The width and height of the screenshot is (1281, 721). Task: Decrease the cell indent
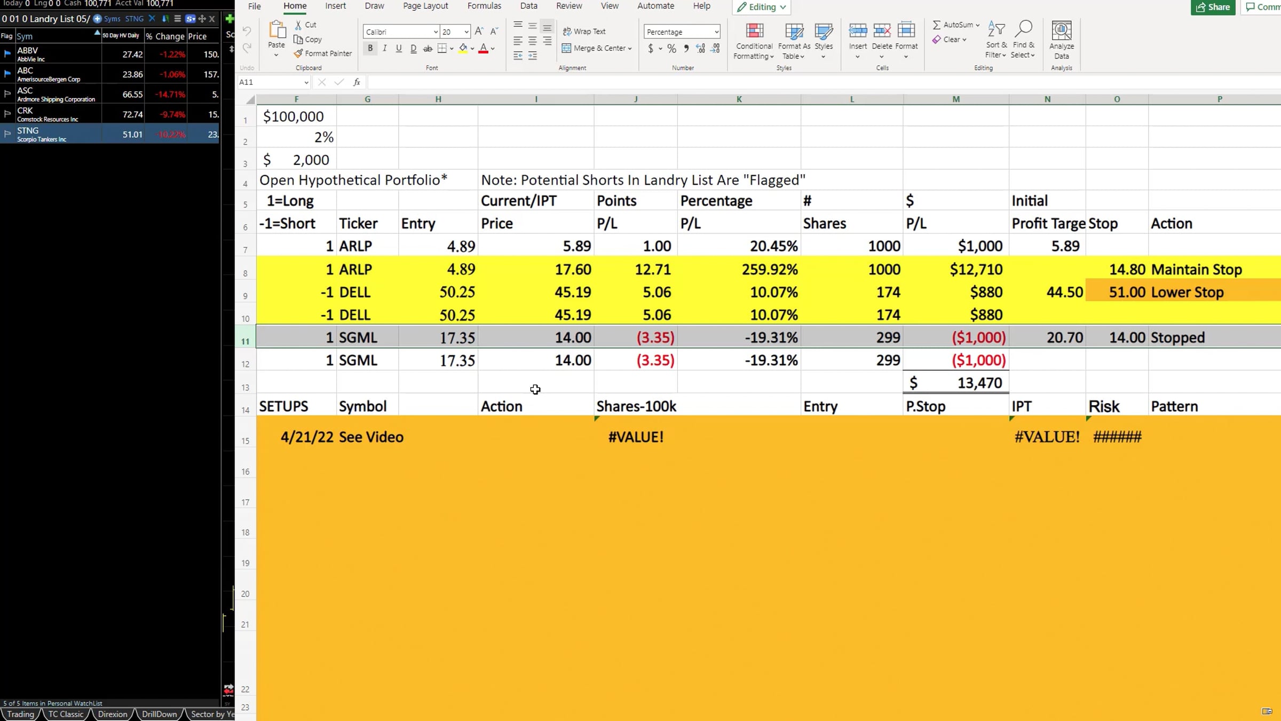point(518,56)
